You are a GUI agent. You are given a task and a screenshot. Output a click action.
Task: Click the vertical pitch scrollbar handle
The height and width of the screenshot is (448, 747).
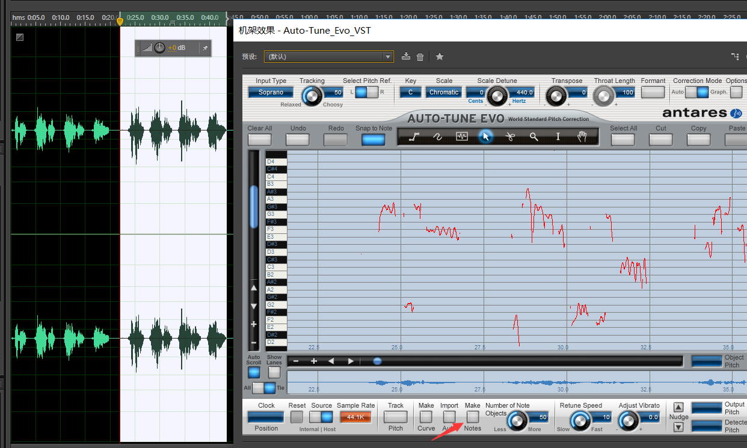[x=254, y=207]
